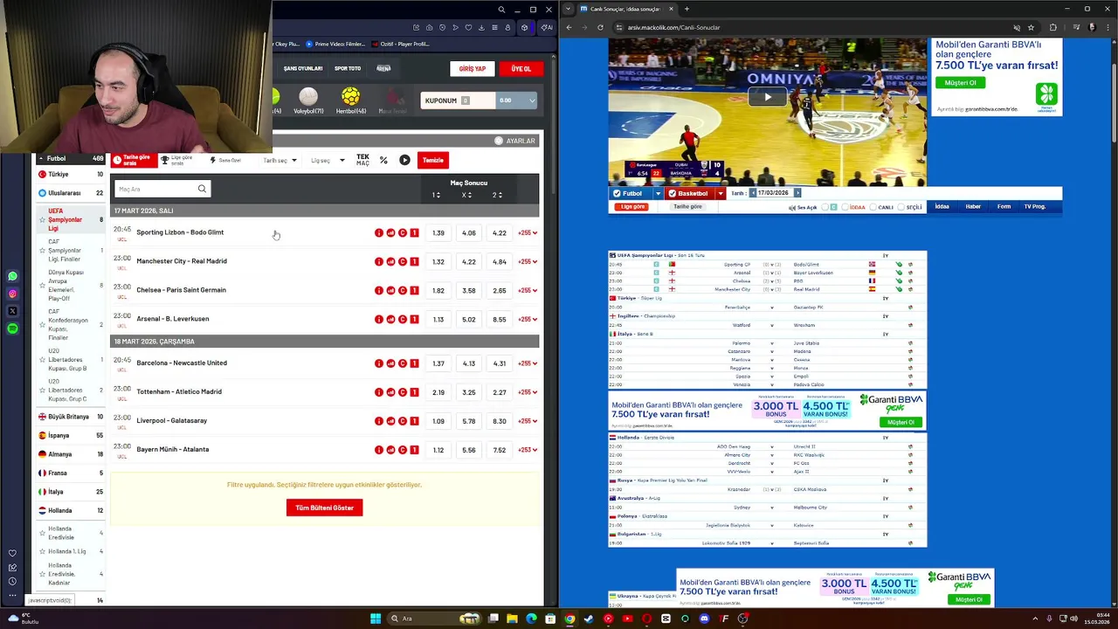Image resolution: width=1118 pixels, height=629 pixels.
Task: Go to previous date arrow in Mackolik
Action: [x=753, y=193]
